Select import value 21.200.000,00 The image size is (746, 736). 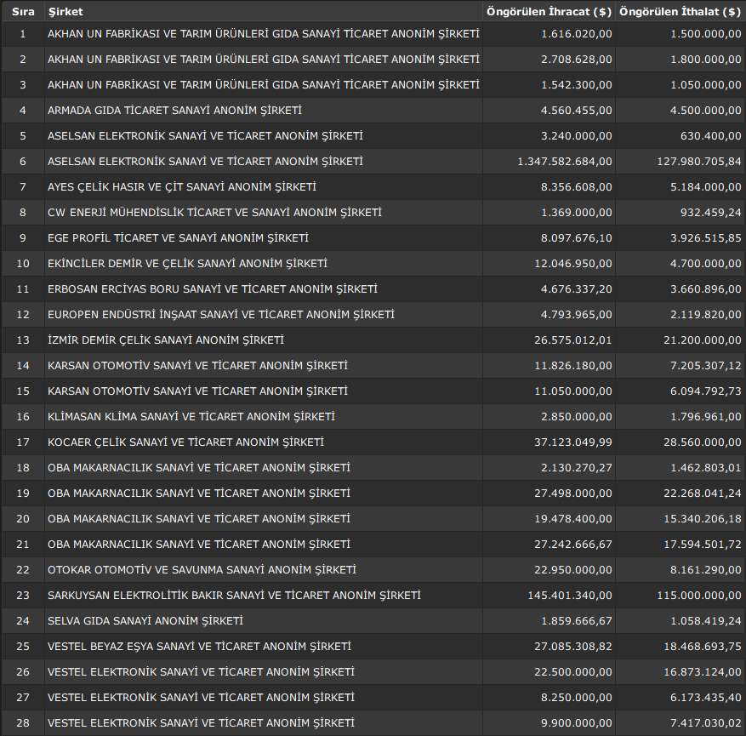pyautogui.click(x=703, y=340)
